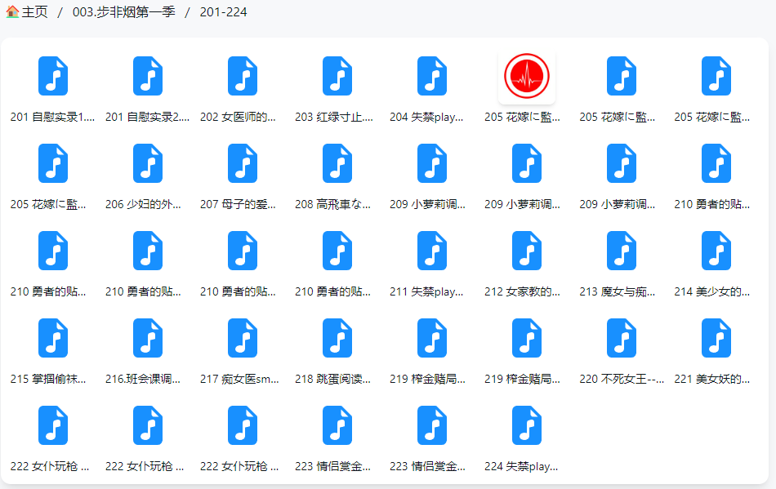
Task: Open the last file icon numbered 224
Action: (x=527, y=425)
